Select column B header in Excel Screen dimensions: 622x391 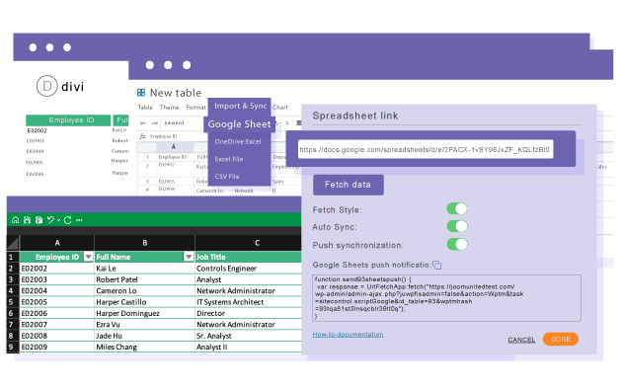tap(145, 243)
